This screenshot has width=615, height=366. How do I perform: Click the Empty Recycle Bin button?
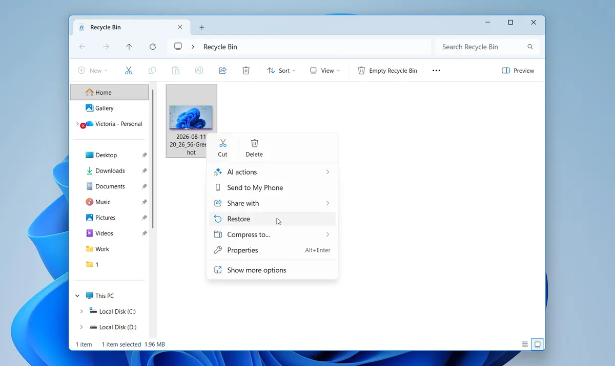point(387,71)
